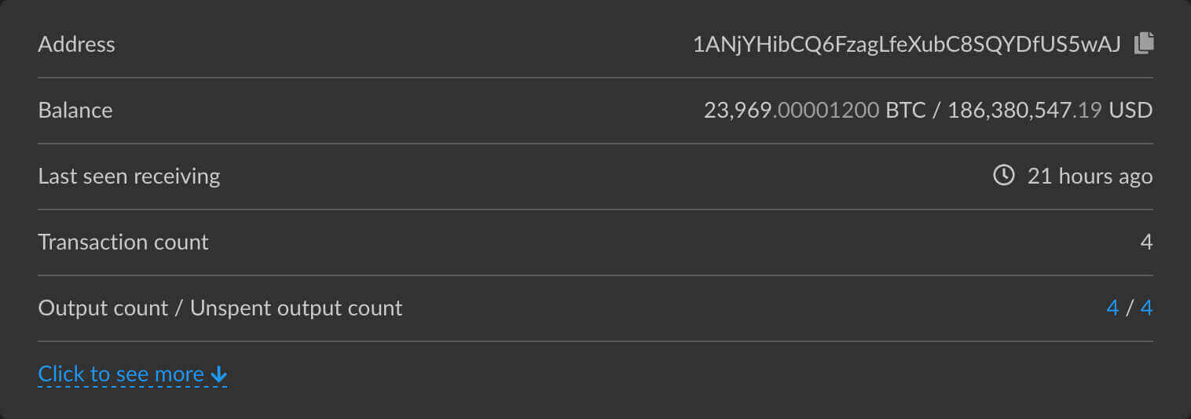Open the output count link (first blue 4)
Viewport: 1191px width, 419px height.
click(x=1112, y=308)
